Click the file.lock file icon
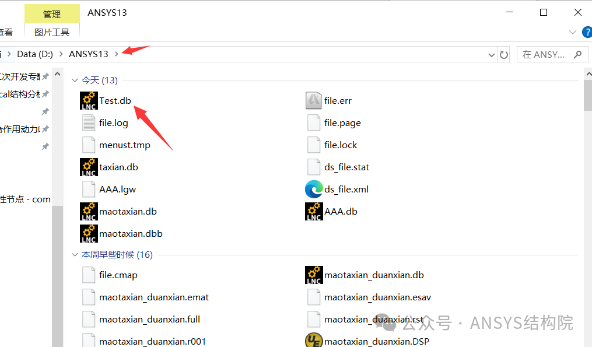Viewport: 592px width, 347px height. pyautogui.click(x=314, y=145)
